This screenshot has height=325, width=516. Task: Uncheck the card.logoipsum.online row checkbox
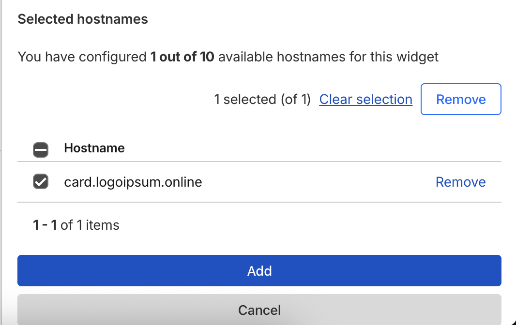[x=41, y=182]
